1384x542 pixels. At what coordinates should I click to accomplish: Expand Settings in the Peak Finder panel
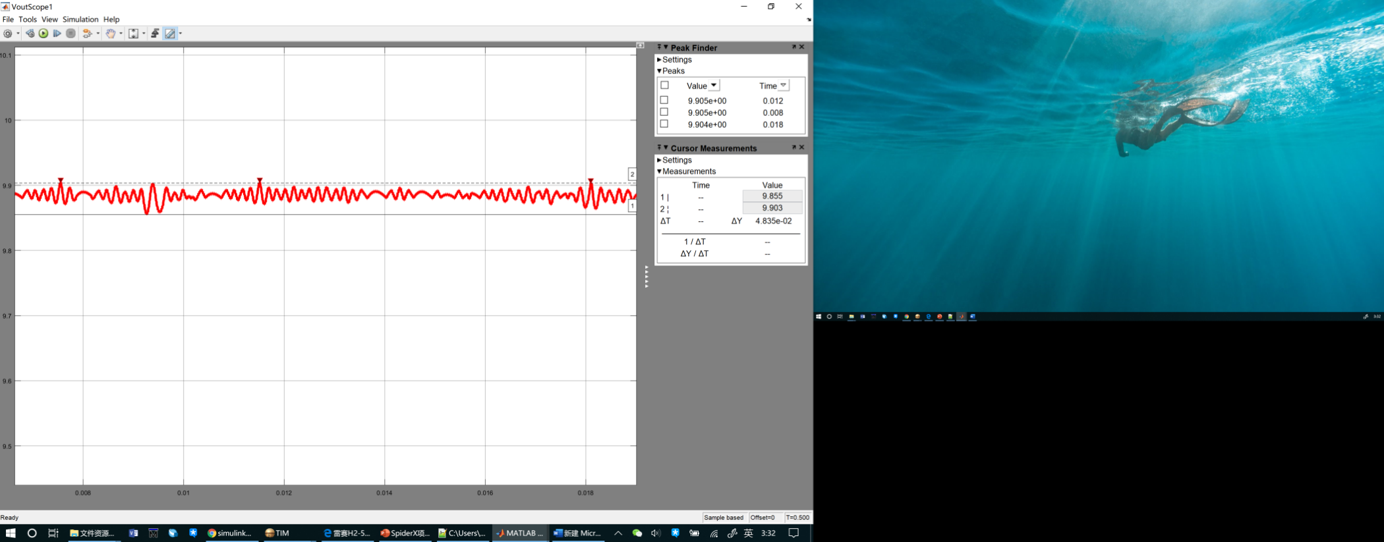coord(659,60)
